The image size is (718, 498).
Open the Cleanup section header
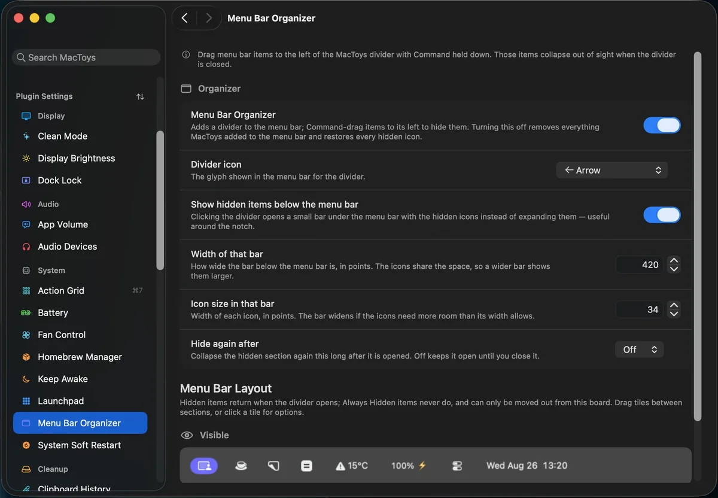53,469
